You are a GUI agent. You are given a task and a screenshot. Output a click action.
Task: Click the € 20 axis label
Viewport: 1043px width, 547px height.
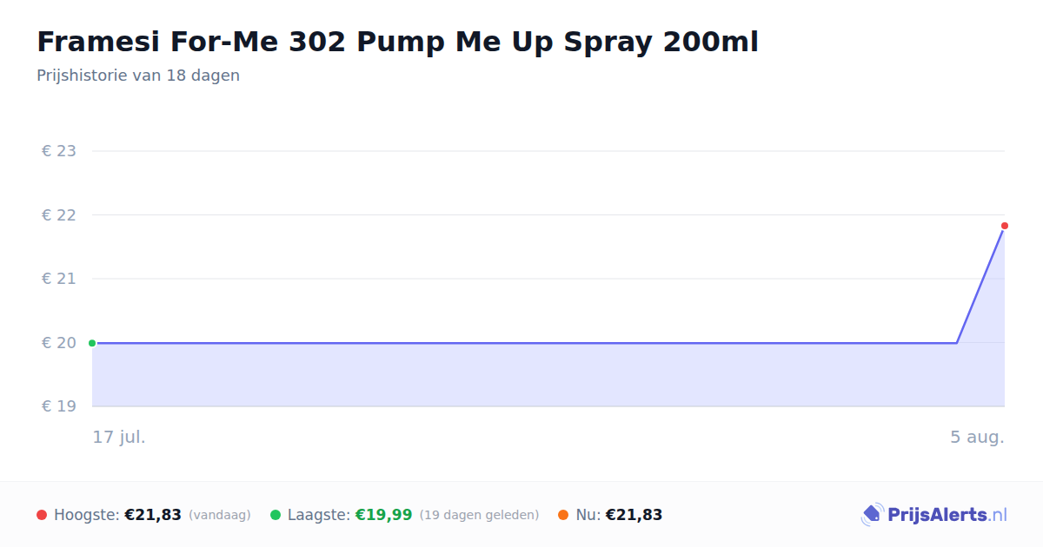(x=59, y=343)
